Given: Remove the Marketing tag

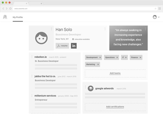Looking at the screenshot, I should [x=98, y=64].
